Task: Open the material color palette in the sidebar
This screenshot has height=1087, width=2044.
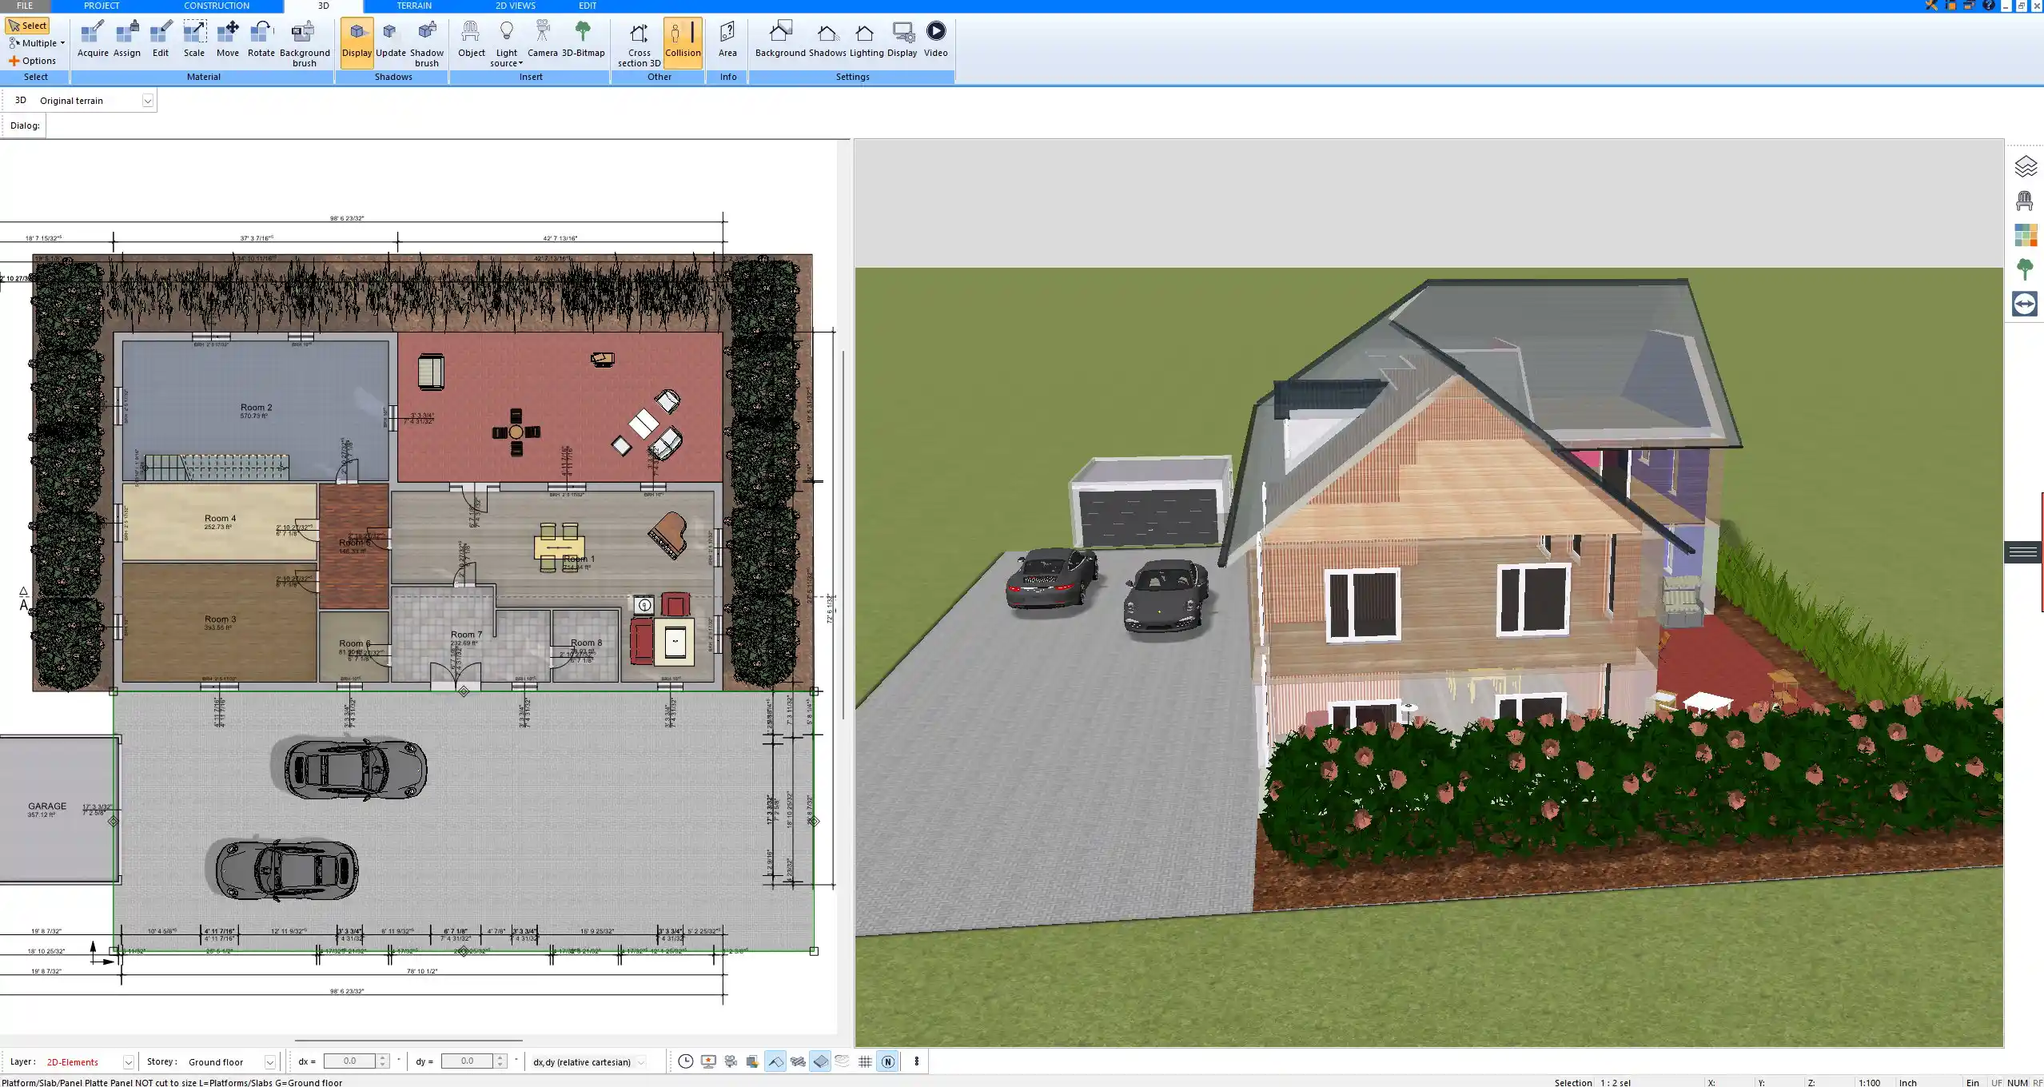Action: 2026,235
